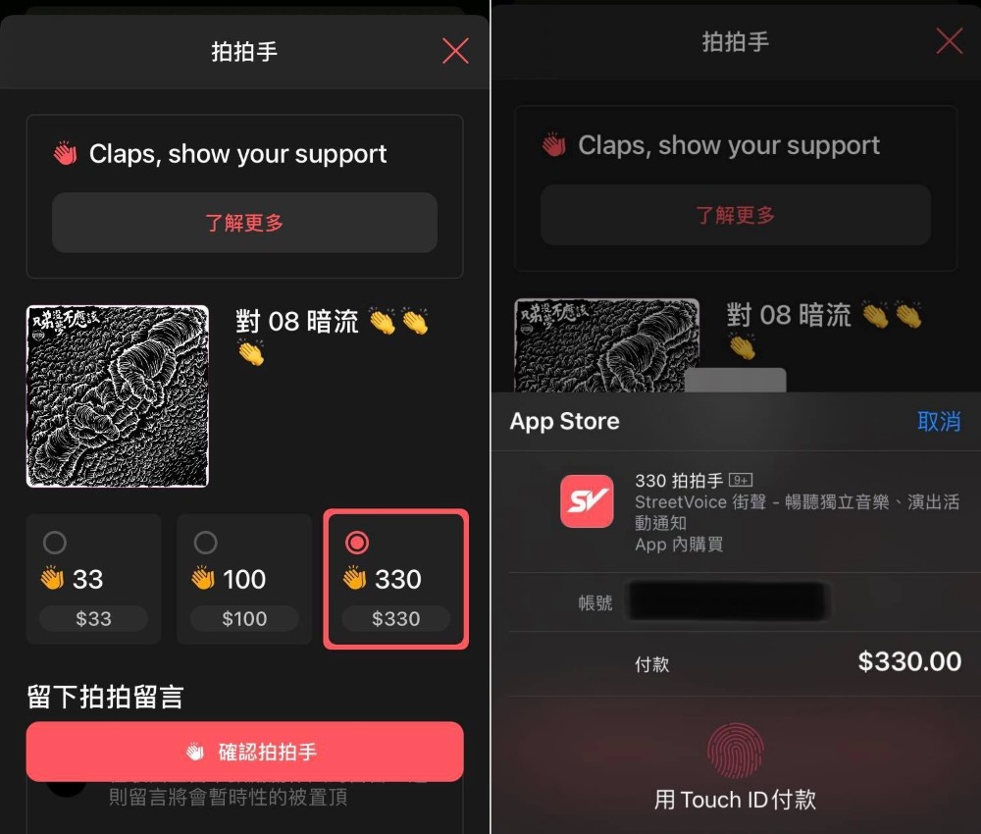Tap the Touch ID fingerprint icon

coord(735,751)
